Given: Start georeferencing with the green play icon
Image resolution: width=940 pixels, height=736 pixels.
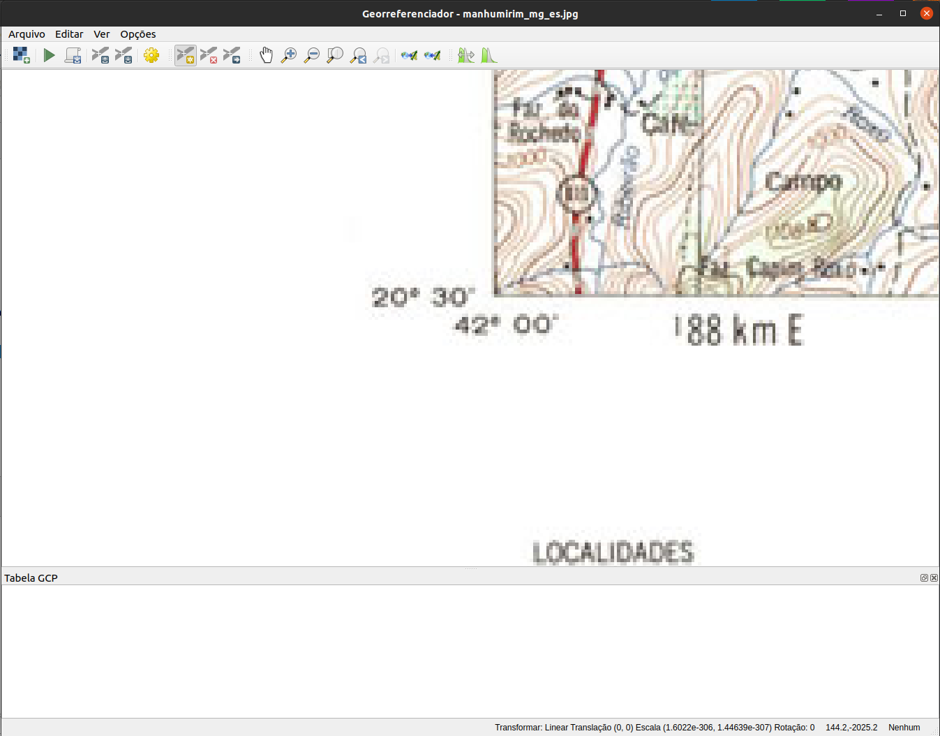Looking at the screenshot, I should tap(49, 55).
